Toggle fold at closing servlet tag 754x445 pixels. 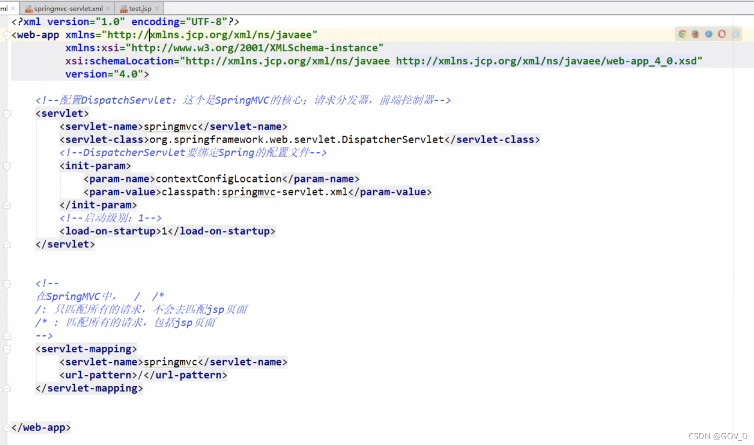point(7,244)
